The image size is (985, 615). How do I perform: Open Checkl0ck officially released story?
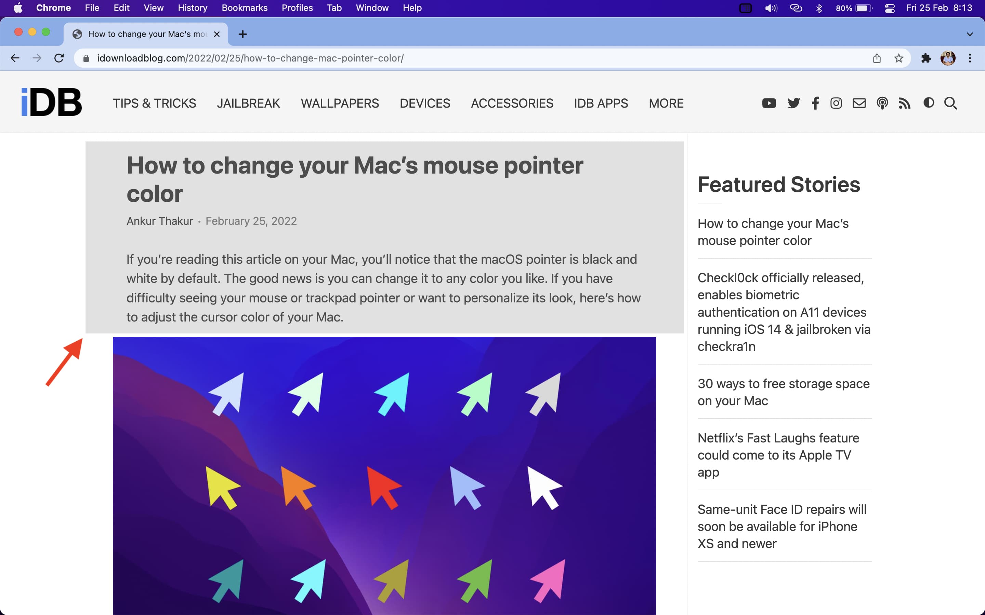coord(784,312)
